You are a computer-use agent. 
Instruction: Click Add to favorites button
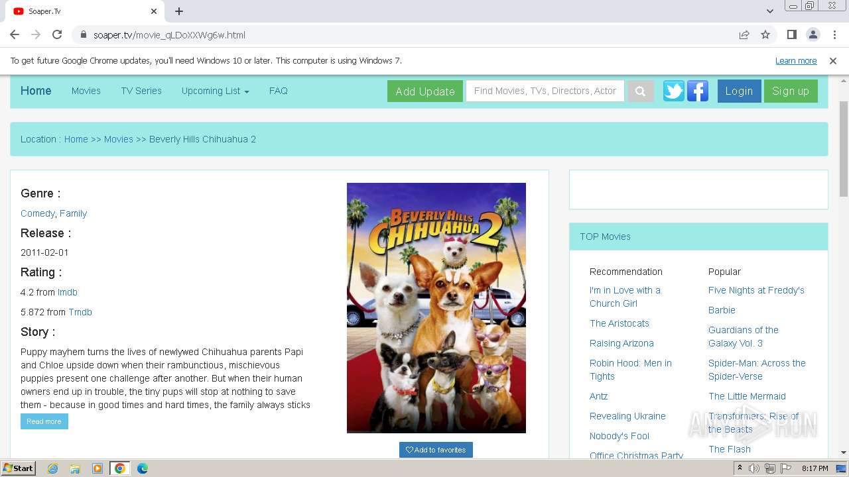click(x=436, y=450)
